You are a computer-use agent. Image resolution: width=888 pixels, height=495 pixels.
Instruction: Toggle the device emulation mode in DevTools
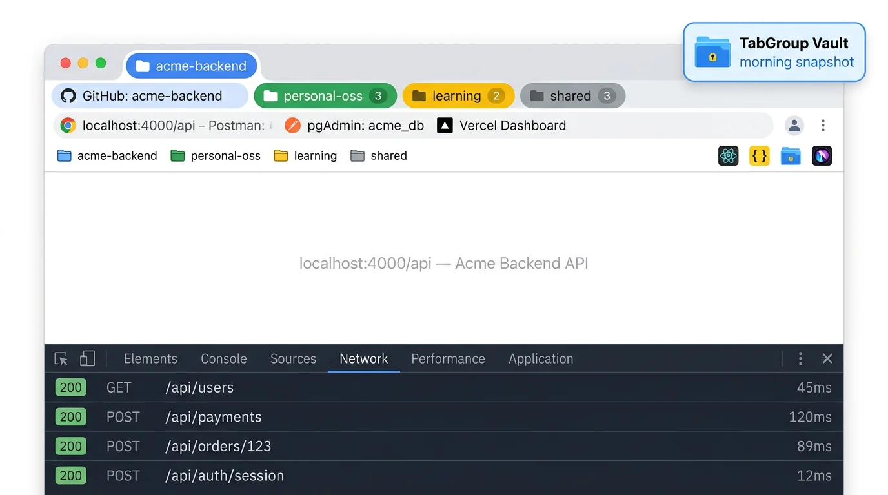click(87, 358)
